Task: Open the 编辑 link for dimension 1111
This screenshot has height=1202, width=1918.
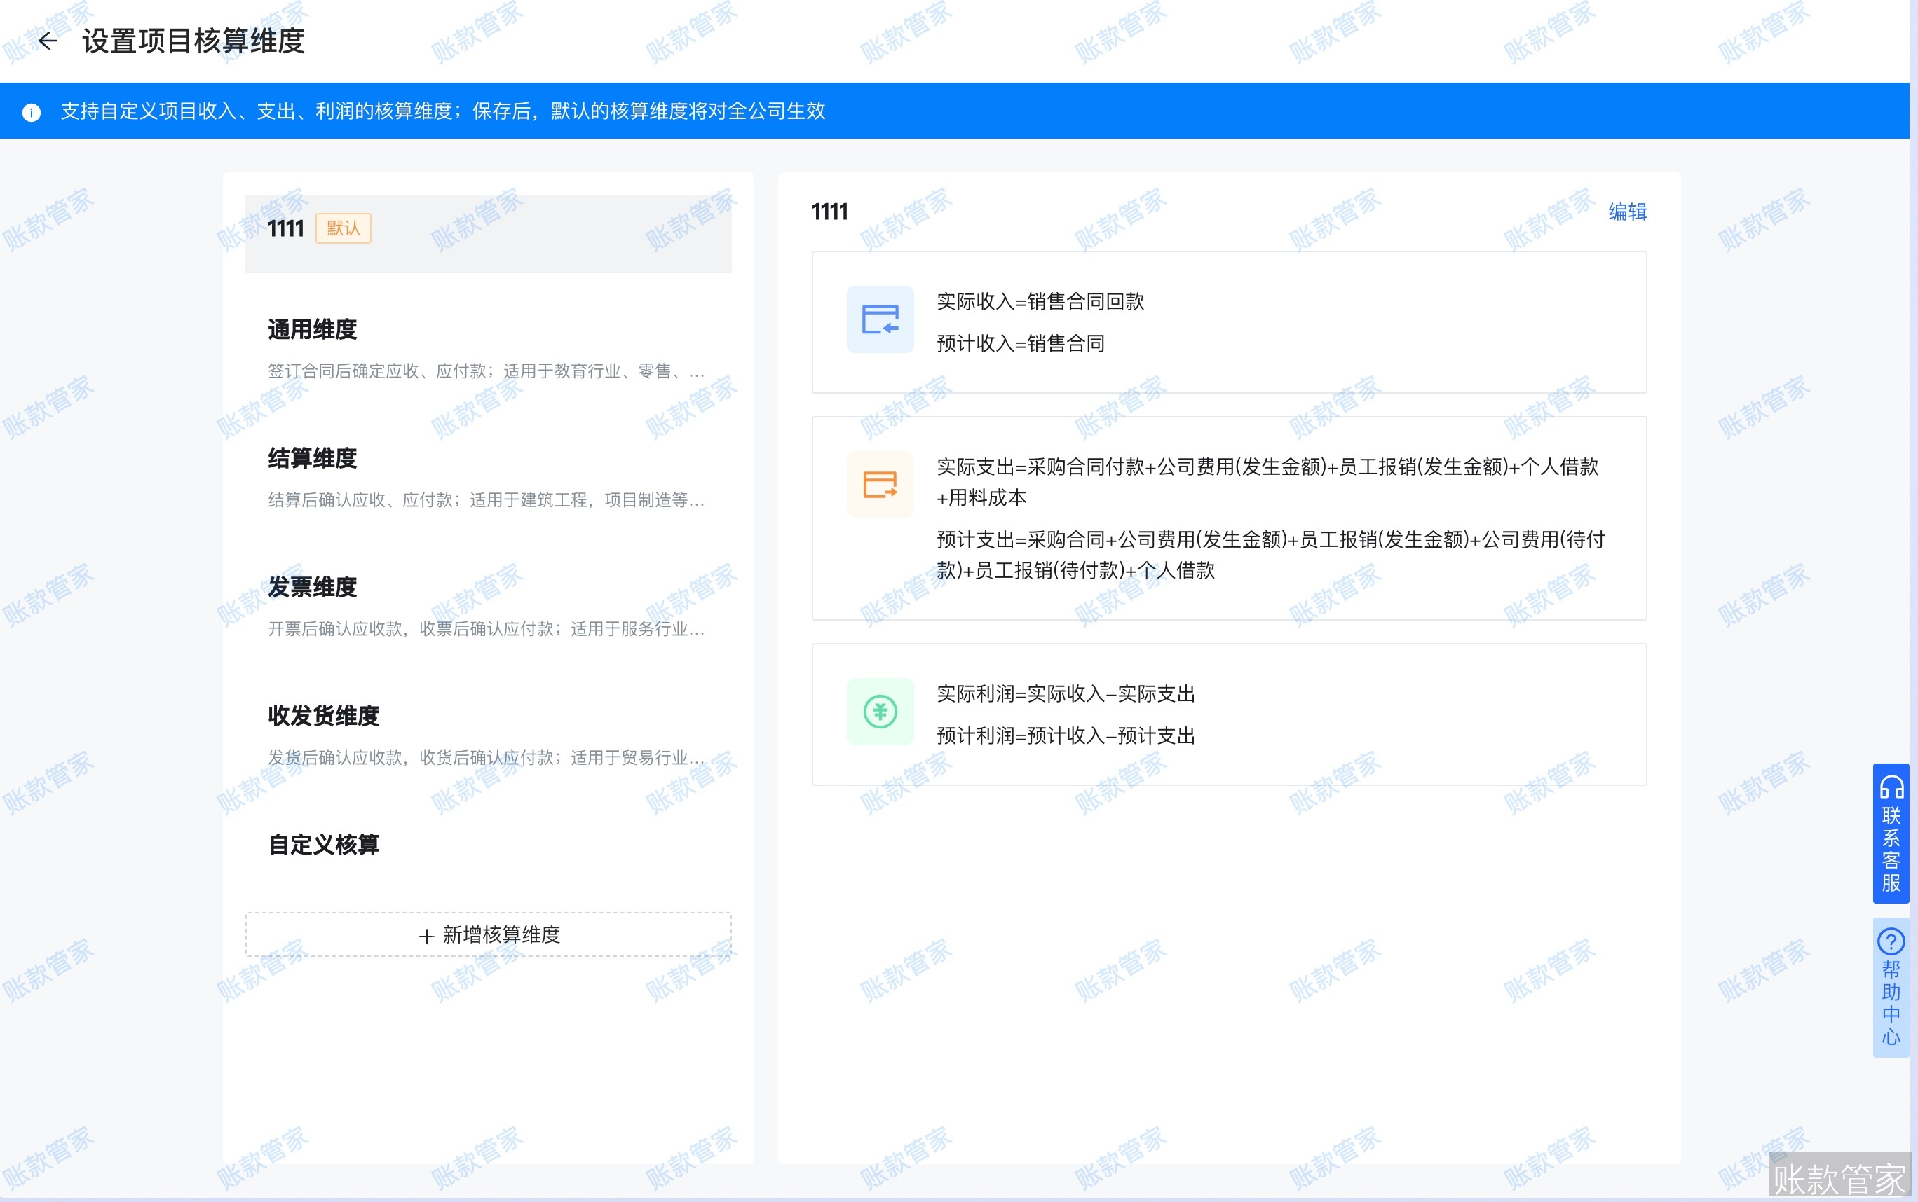Action: coord(1625,211)
